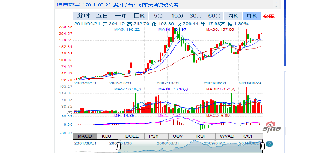The image size is (335, 155).
Task: Click the Sina logo watermark
Action: (271, 127)
